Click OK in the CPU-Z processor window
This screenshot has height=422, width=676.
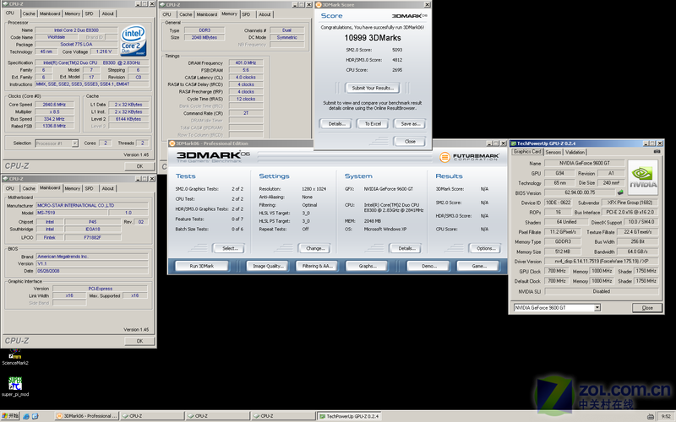[139, 166]
